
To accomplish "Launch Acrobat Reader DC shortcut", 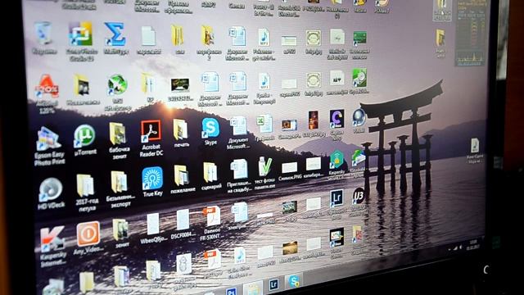I will 151,130.
